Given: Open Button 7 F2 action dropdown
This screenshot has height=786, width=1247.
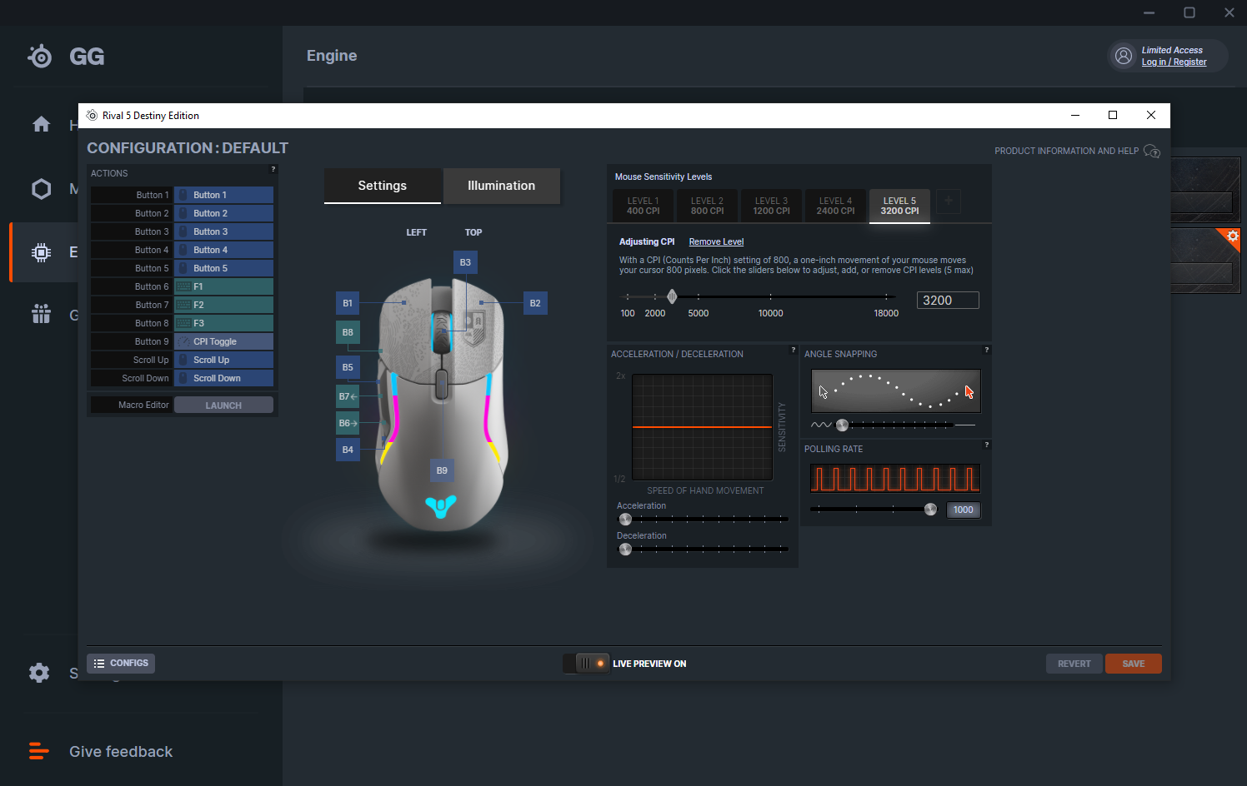Looking at the screenshot, I should tap(223, 305).
